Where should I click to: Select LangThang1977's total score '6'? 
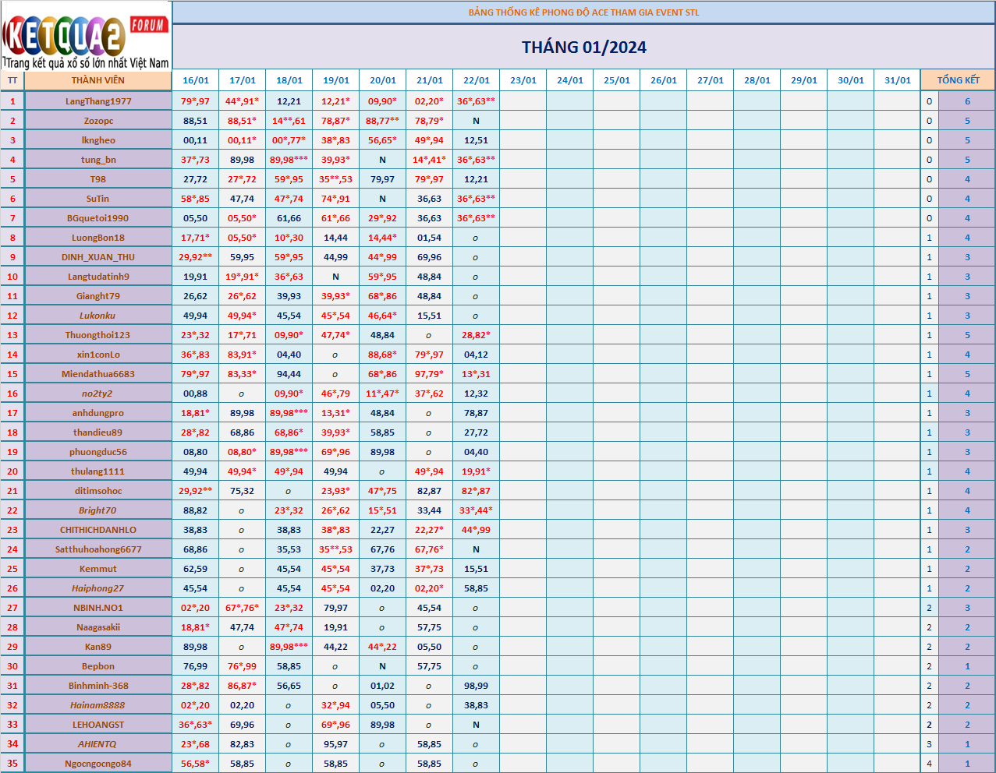(x=967, y=101)
